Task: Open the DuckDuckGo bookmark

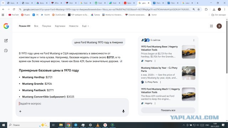Action: click(x=59, y=15)
